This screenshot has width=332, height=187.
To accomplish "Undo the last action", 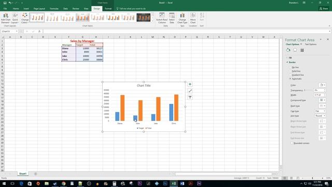I will [10, 3].
